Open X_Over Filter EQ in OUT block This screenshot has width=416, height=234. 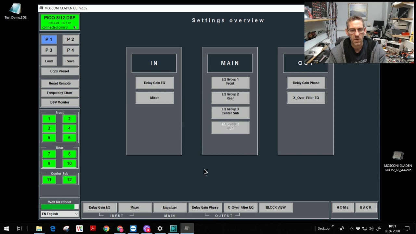pyautogui.click(x=306, y=98)
